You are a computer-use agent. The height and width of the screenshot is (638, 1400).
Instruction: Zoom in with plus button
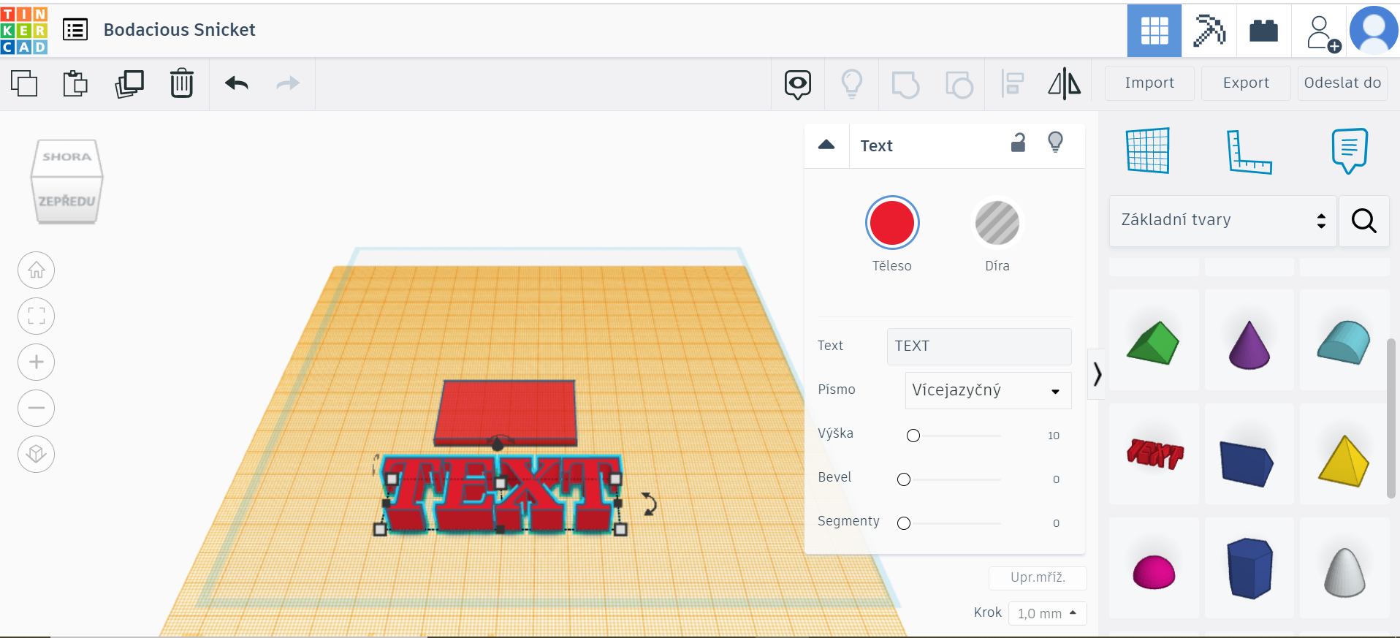coord(37,362)
